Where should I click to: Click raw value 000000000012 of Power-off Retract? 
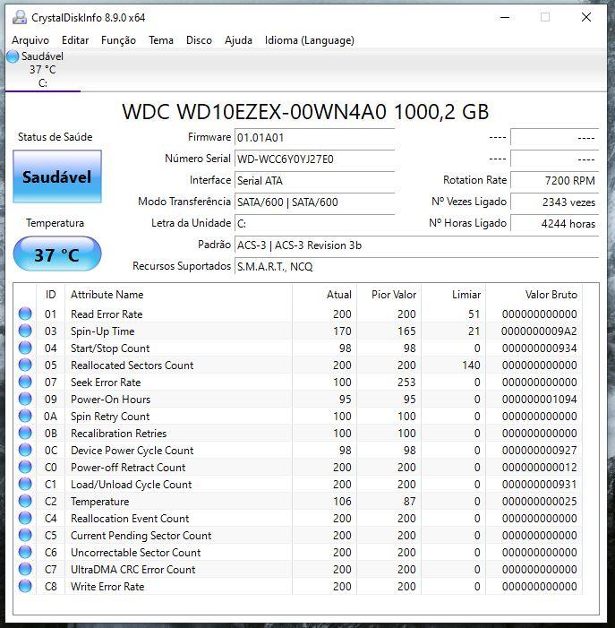pyautogui.click(x=539, y=468)
